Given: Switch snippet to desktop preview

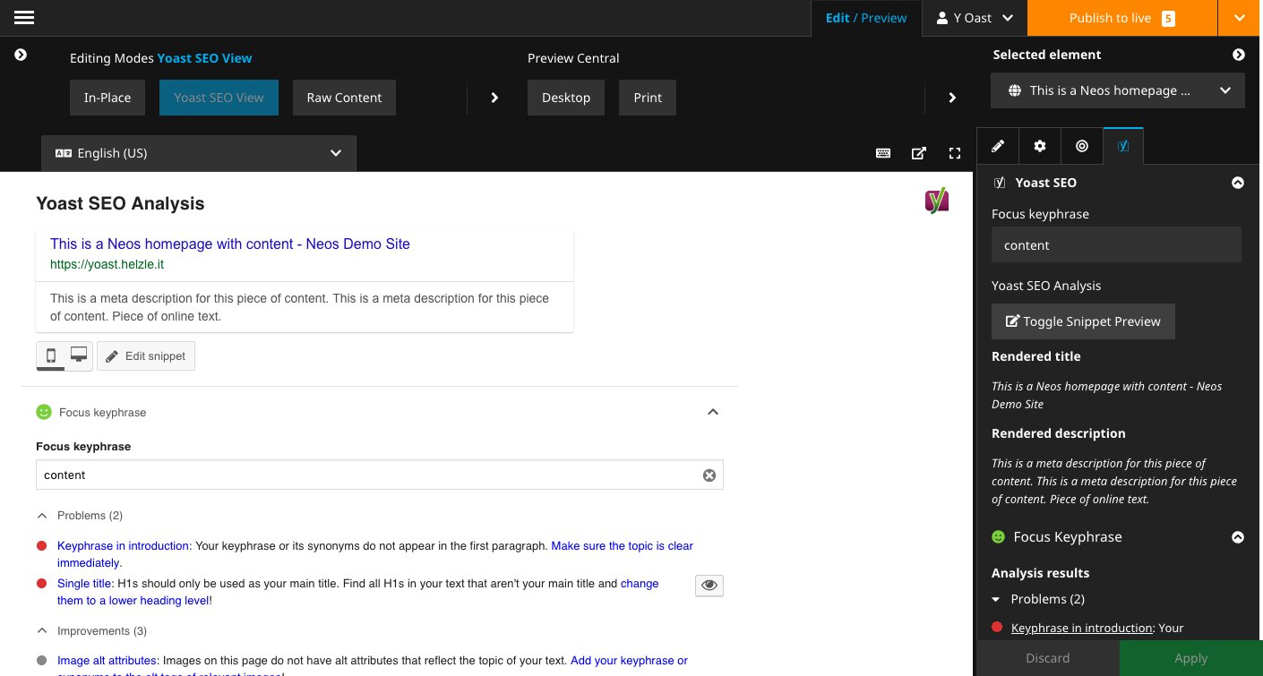Looking at the screenshot, I should [79, 355].
